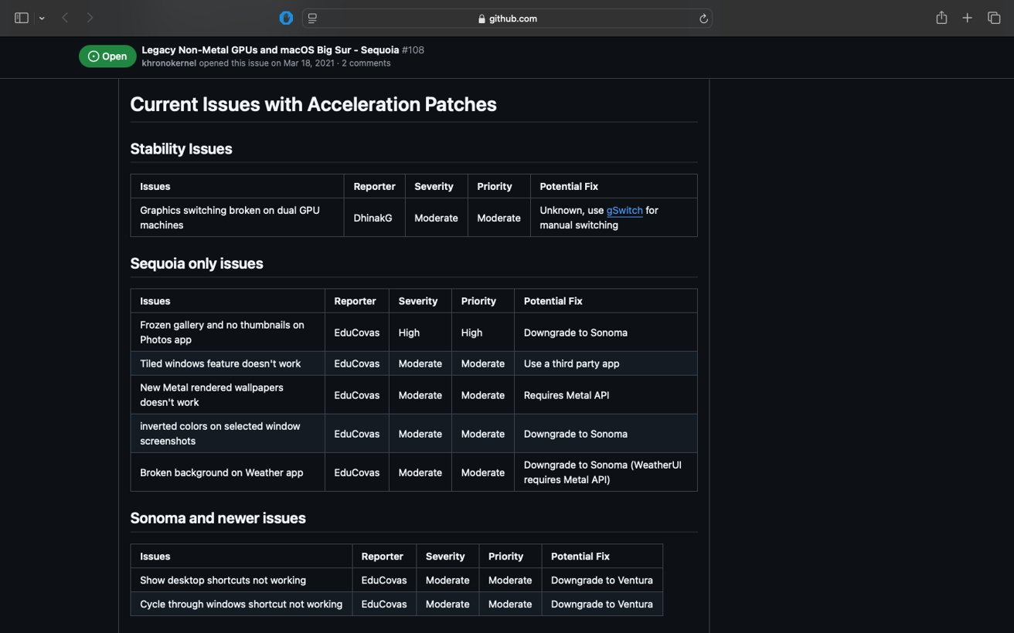Click the blue shield extension icon

[286, 18]
